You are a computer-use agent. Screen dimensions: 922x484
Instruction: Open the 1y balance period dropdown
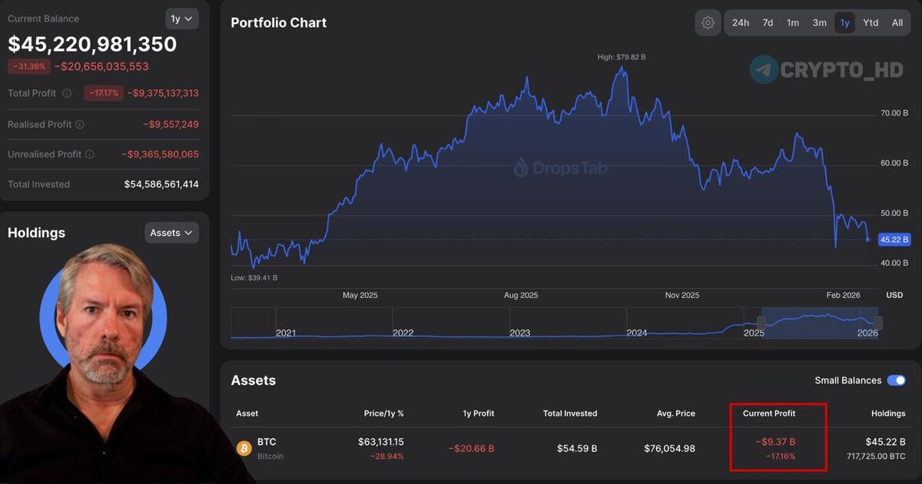click(x=182, y=19)
